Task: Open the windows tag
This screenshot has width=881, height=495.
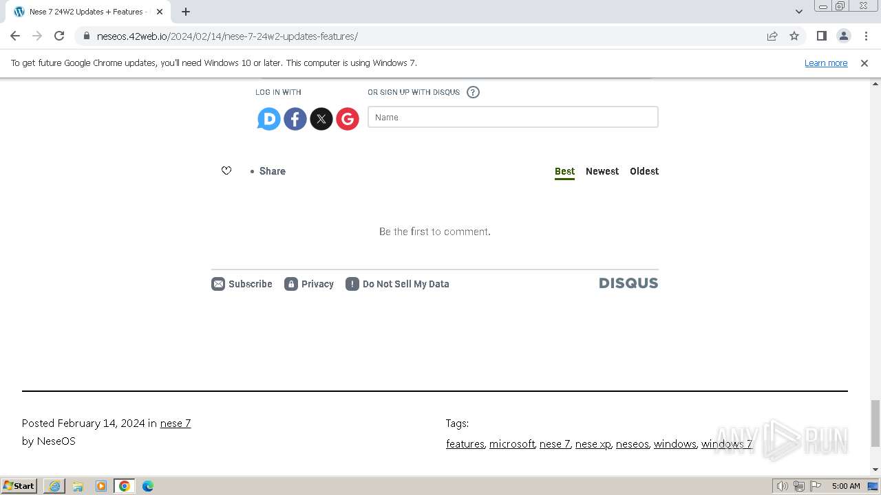Action: pos(675,444)
